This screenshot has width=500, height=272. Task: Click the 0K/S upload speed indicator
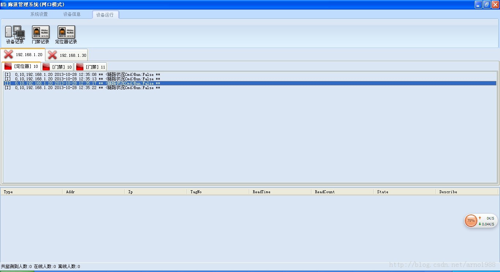pos(487,218)
